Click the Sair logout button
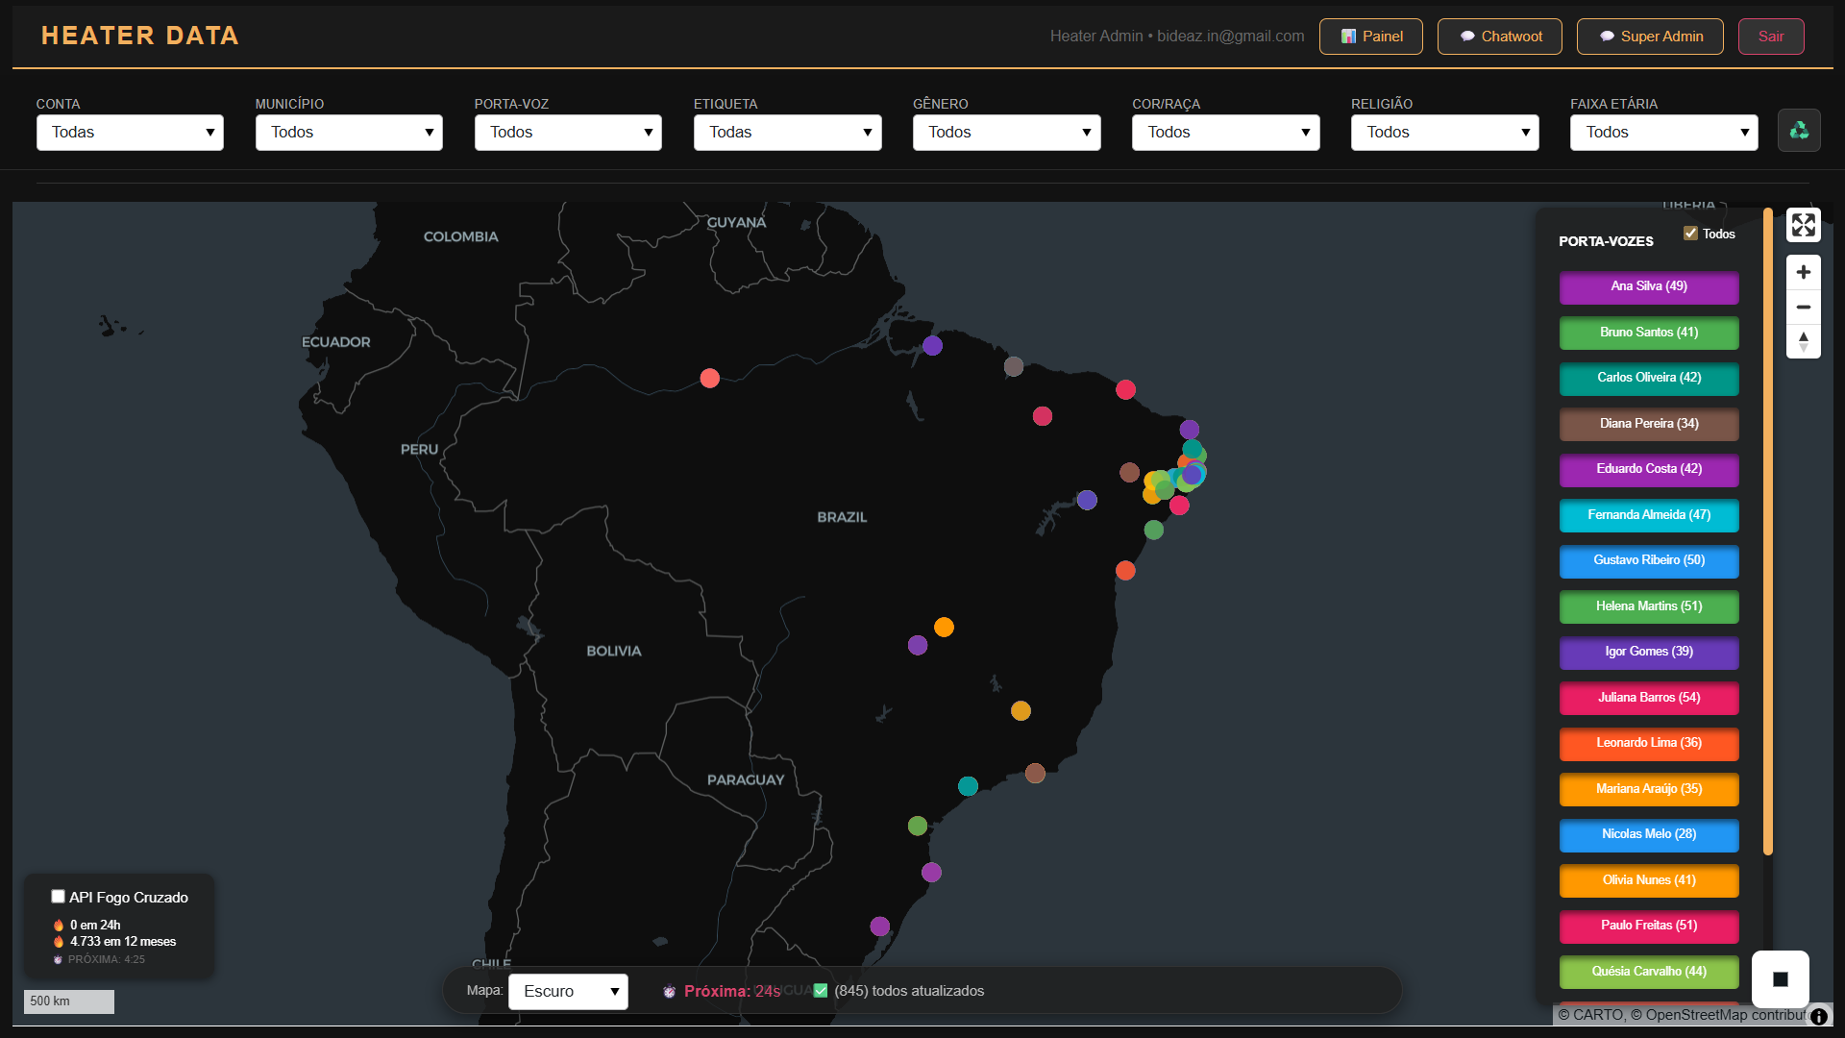 (1770, 36)
